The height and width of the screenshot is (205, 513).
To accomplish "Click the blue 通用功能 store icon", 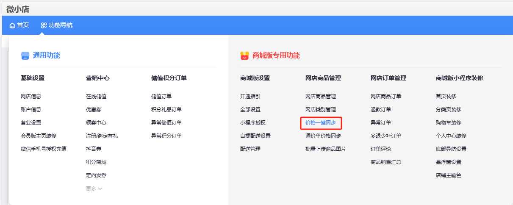I will [25, 55].
